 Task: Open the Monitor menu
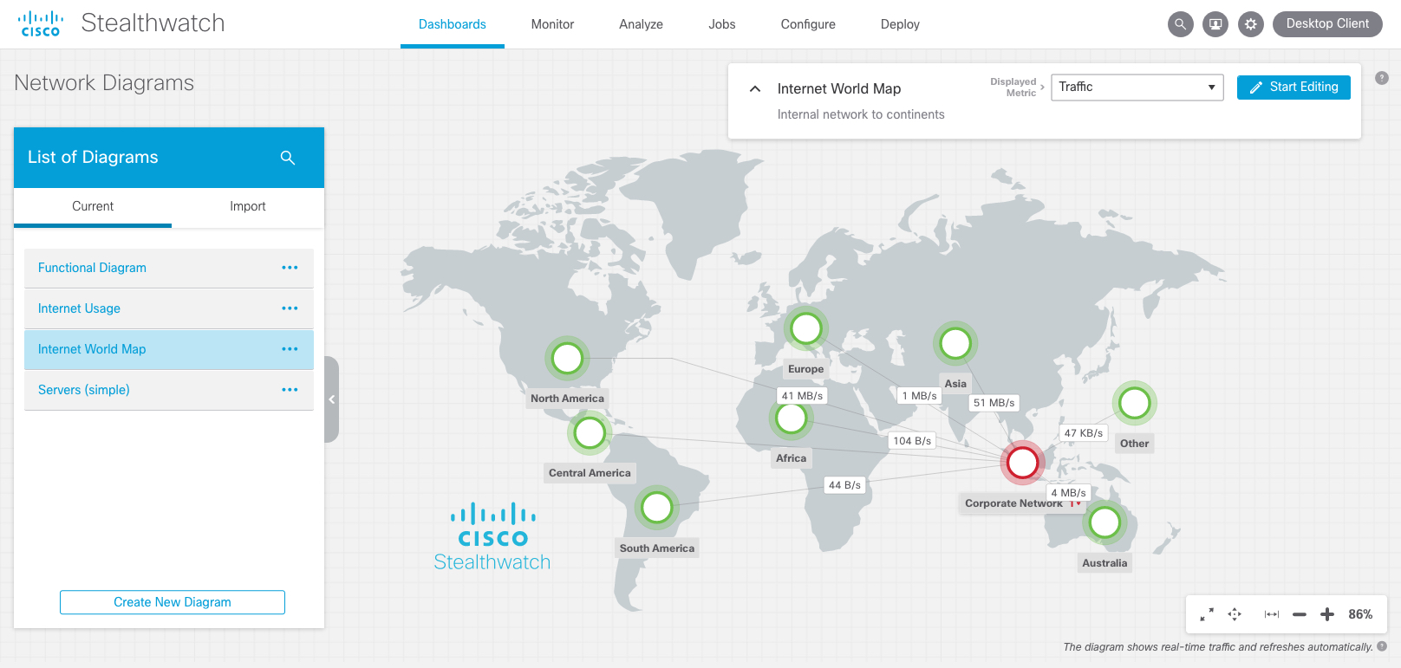point(552,24)
